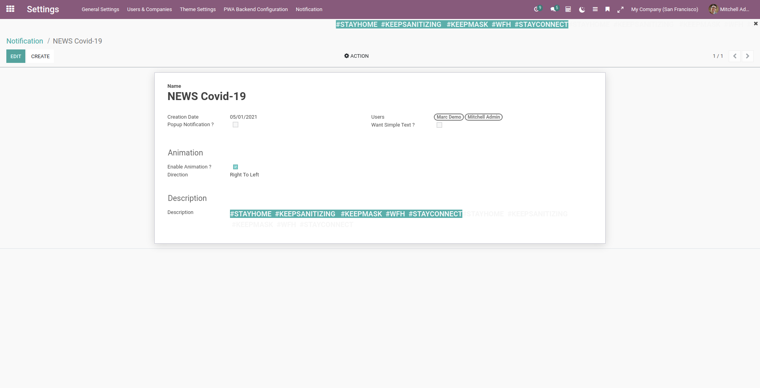The width and height of the screenshot is (760, 388).
Task: Open the Mitchell Admin user menu
Action: tap(729, 9)
